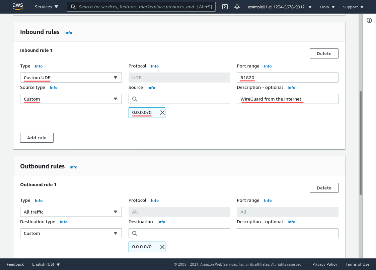The height and width of the screenshot is (270, 376).
Task: Click magnifier in outbound Destination field
Action: 135,233
